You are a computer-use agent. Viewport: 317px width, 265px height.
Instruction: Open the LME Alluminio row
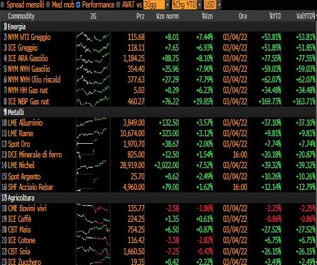click(158, 122)
